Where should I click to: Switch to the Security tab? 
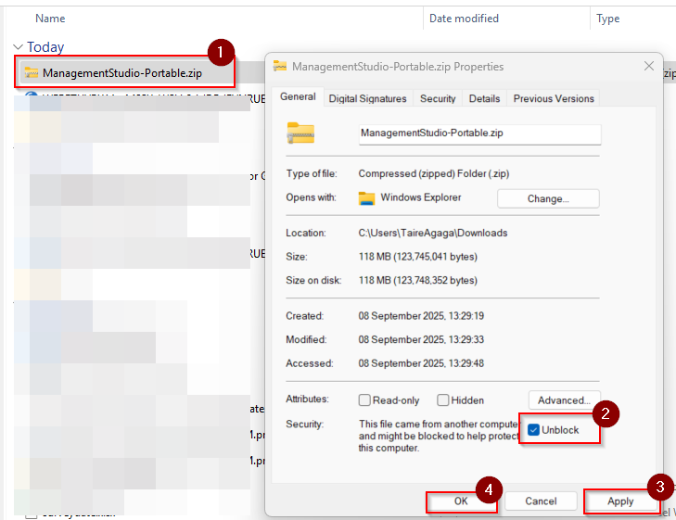438,98
